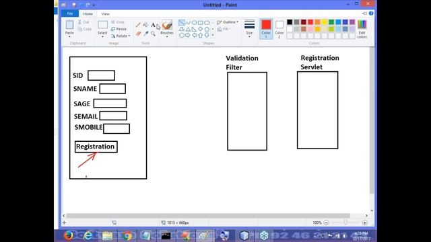Click the Zoom out minus button

click(x=326, y=223)
